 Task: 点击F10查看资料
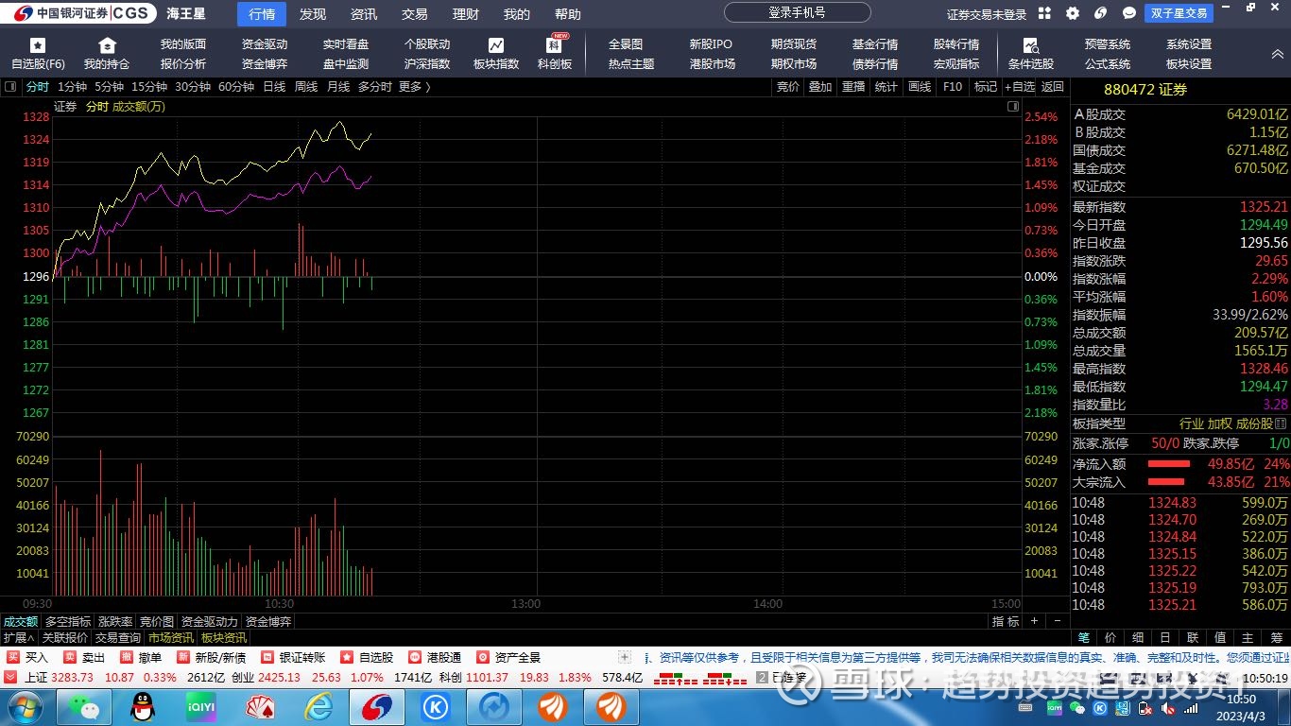(x=952, y=86)
